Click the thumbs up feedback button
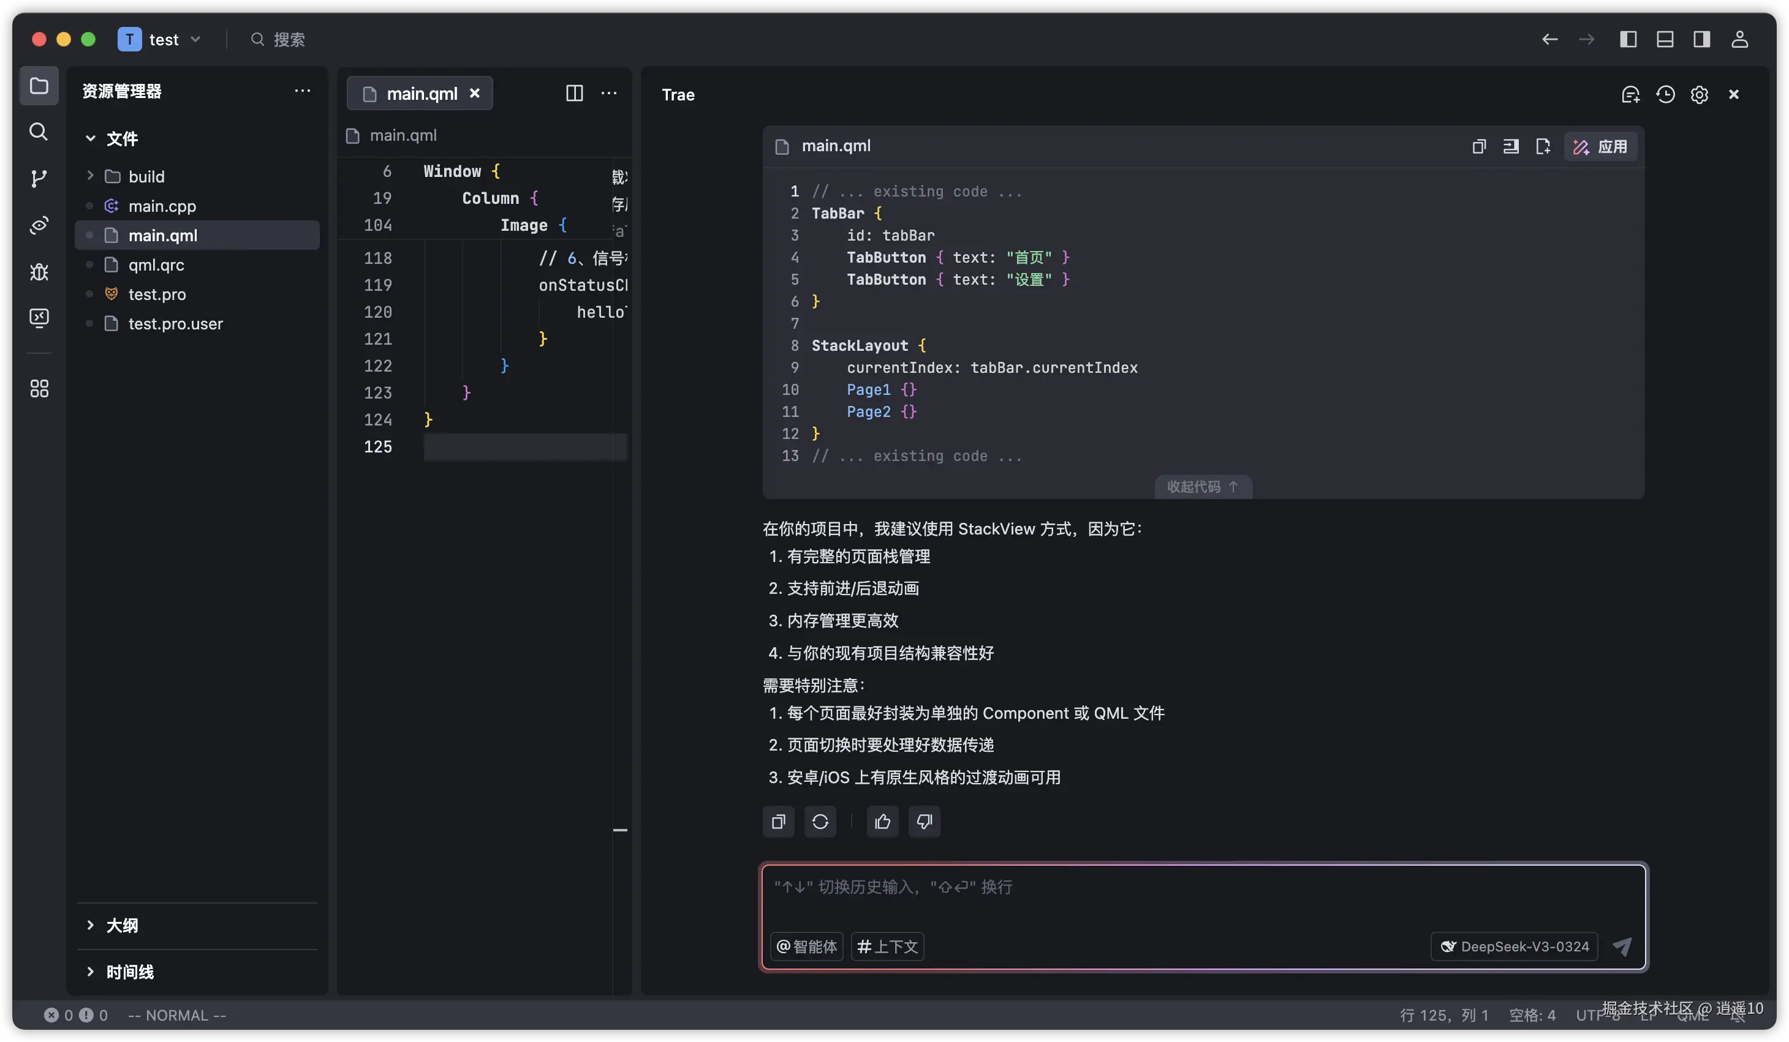The height and width of the screenshot is (1042, 1789). [x=882, y=822]
